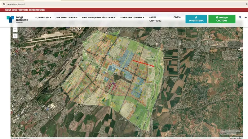Image resolution: width=248 pixels, height=139 pixels.
Task: Bookmark page with star icon
Action: [x=246, y=4]
